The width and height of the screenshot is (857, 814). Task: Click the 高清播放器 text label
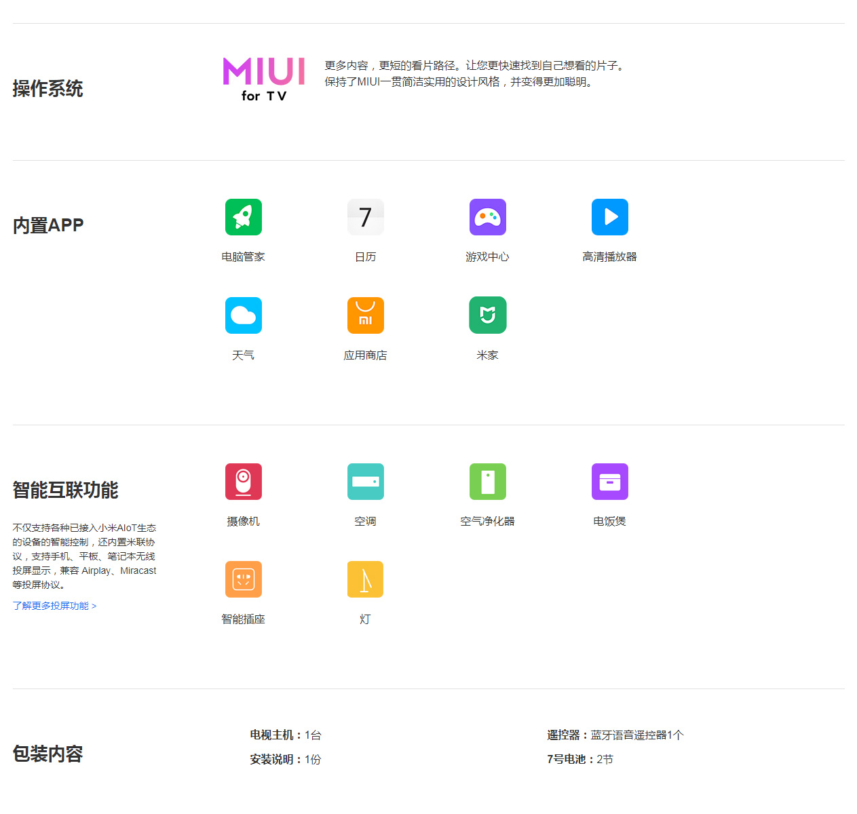click(609, 256)
